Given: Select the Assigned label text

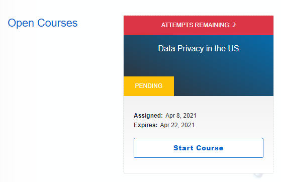Looking at the screenshot, I should [x=148, y=116].
